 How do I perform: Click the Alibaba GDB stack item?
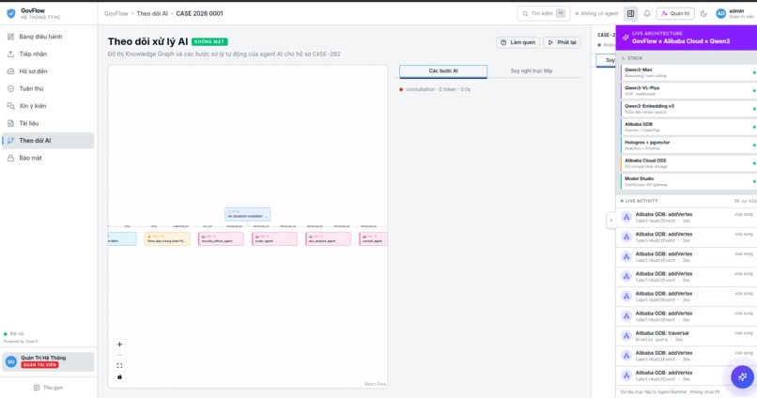[x=688, y=127]
